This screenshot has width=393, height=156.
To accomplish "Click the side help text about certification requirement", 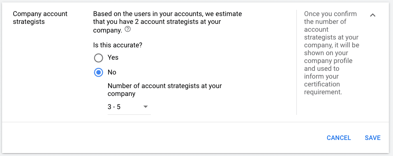I will (331, 53).
